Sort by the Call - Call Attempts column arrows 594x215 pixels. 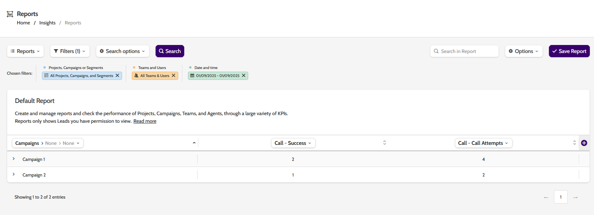point(574,143)
